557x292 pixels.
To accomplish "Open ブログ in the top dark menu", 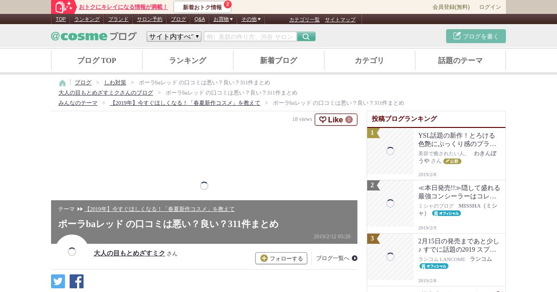I will pos(178,19).
